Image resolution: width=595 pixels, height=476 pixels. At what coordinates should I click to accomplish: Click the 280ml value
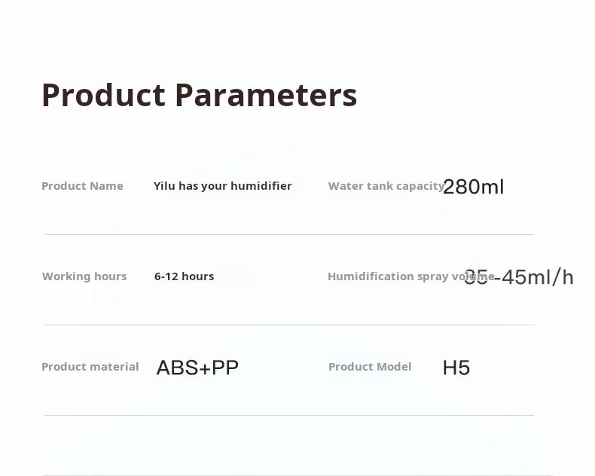pyautogui.click(x=473, y=187)
